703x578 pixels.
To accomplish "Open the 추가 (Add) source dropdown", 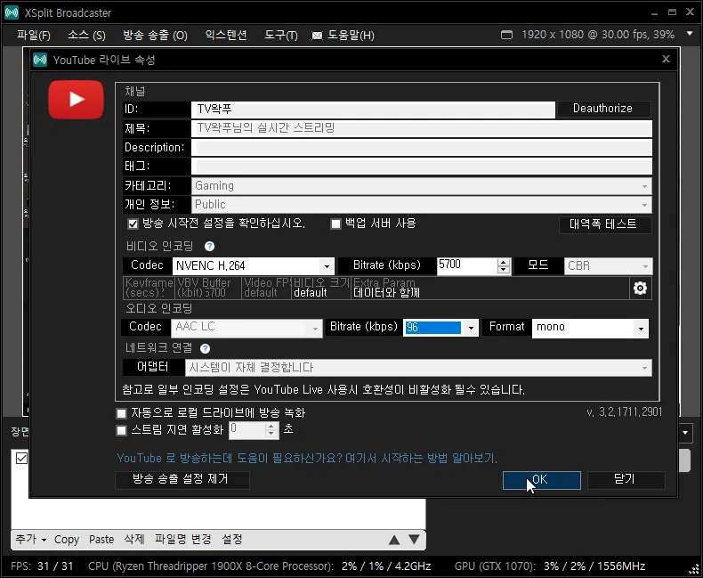I will coord(31,539).
